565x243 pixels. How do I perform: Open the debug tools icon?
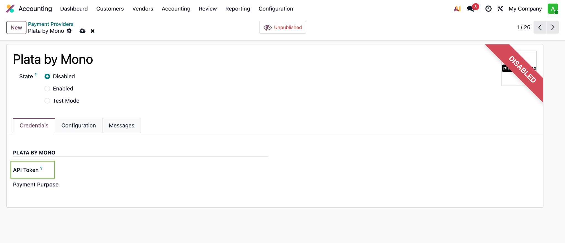[x=500, y=9]
